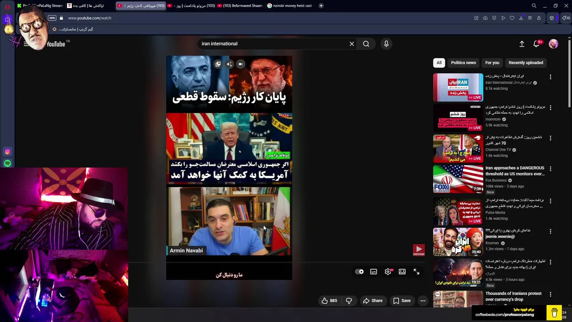The width and height of the screenshot is (572, 322).
Task: Like the video with 885 likes
Action: (x=329, y=301)
